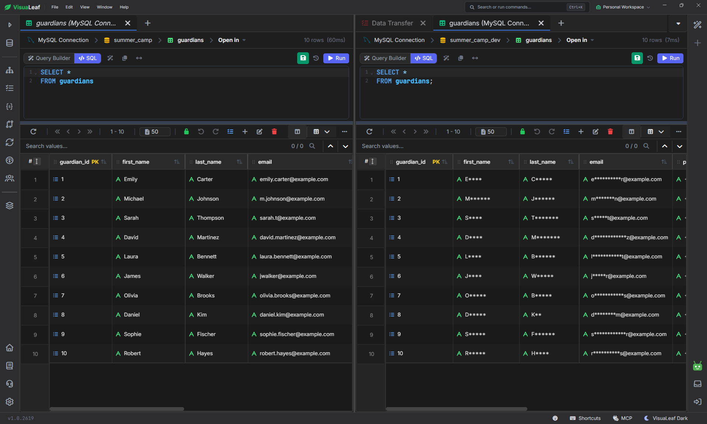Open Personal Workspace dropdown
Screen dimensions: 707x424
tap(623, 7)
